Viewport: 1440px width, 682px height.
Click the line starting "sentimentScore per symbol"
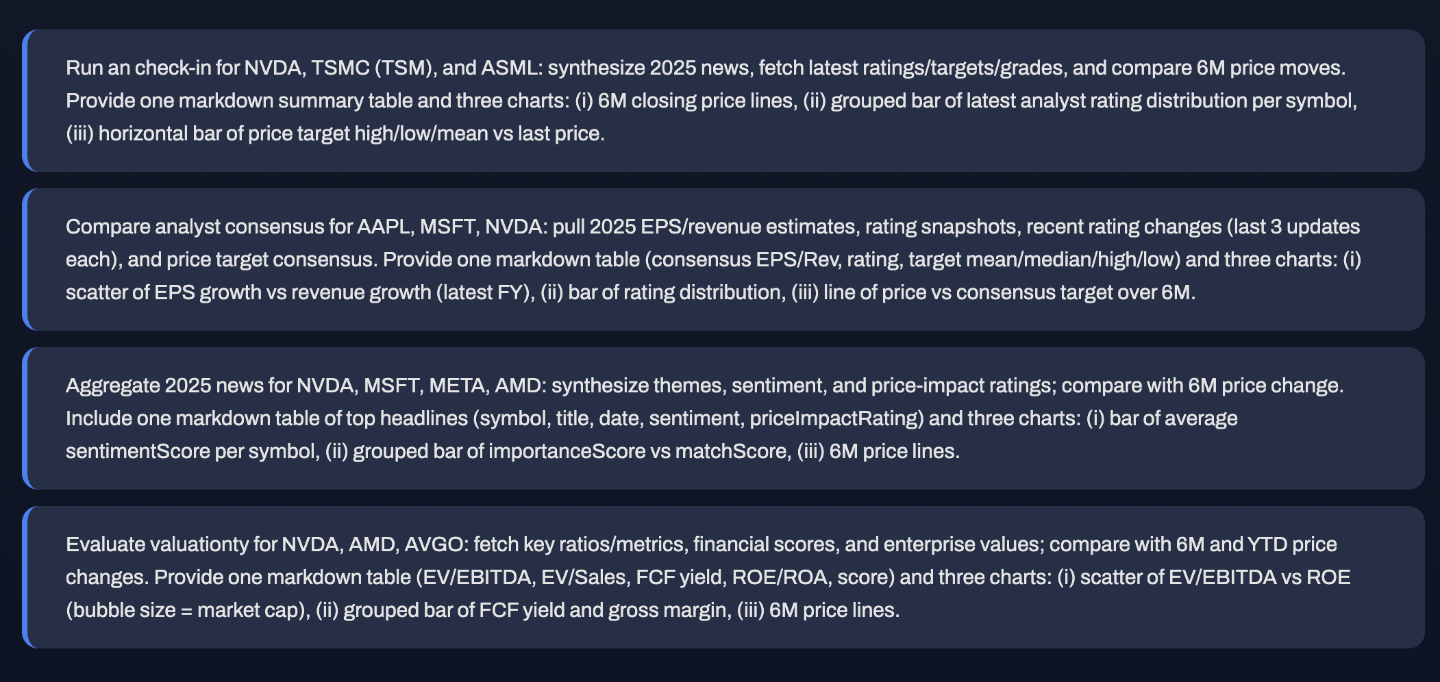coord(512,451)
